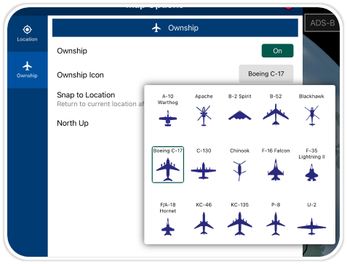
Task: Pick the F-35 Lightning II icon
Action: pyautogui.click(x=311, y=172)
